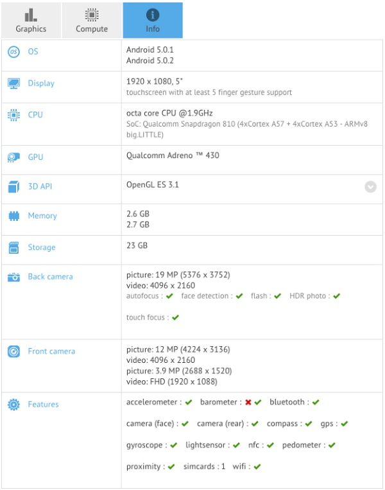Click the Front camera lens icon

click(13, 351)
